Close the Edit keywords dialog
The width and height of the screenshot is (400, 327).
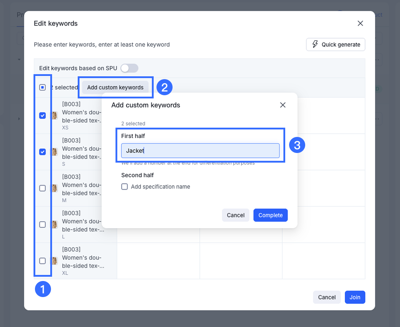(x=360, y=24)
